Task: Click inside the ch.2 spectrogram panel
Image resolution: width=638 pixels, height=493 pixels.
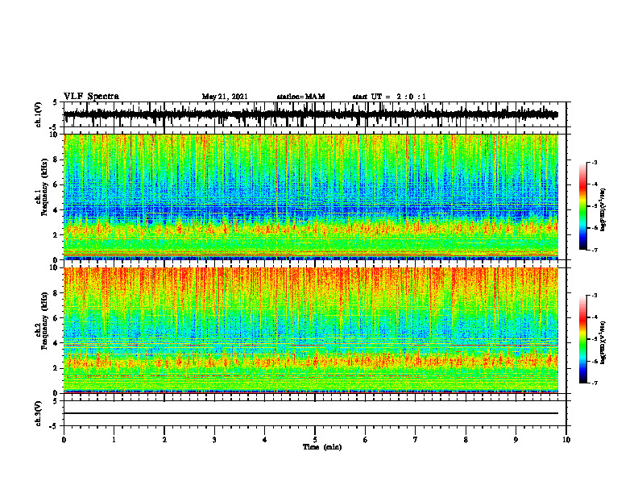Action: click(x=311, y=330)
